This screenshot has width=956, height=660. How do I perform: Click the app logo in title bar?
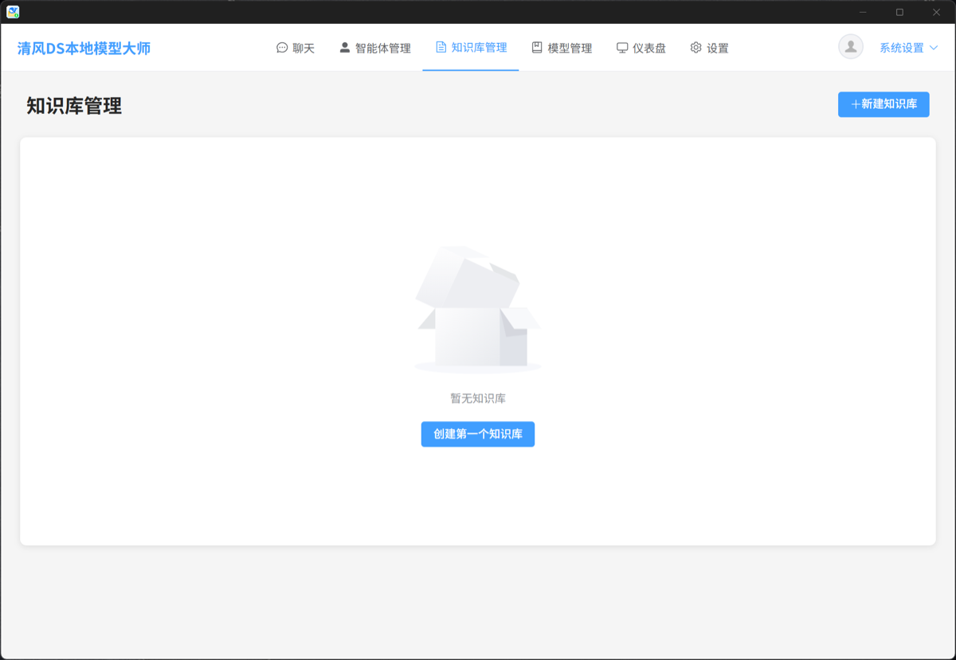click(x=13, y=12)
